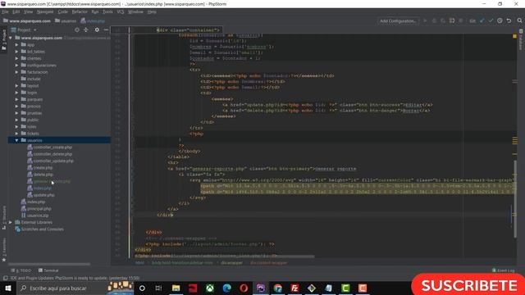Click Git update project arrow icon
The height and width of the screenshot is (295, 525).
[482, 20]
